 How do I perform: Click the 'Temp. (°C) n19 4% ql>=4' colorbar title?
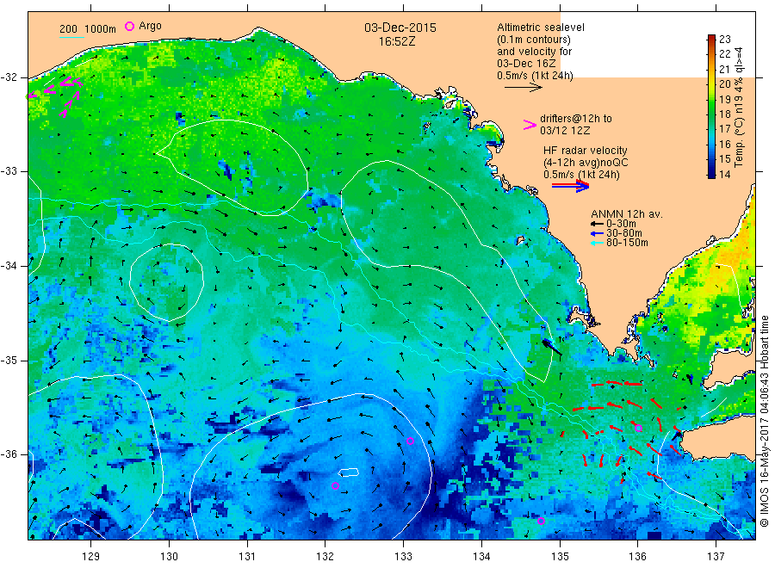(739, 107)
